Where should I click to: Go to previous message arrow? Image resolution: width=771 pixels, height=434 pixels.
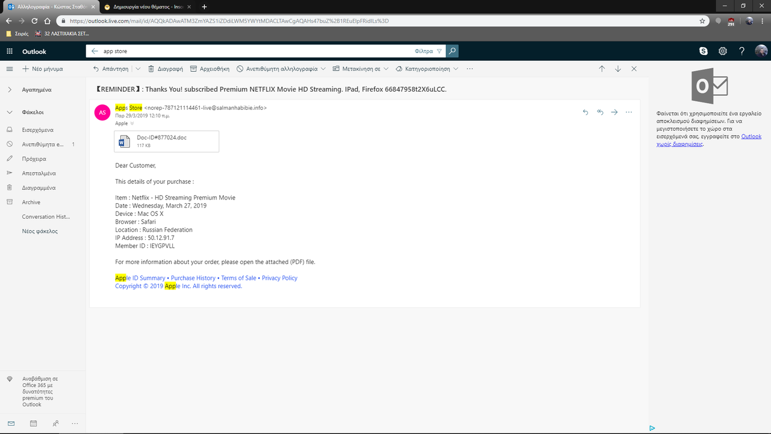[x=602, y=69]
